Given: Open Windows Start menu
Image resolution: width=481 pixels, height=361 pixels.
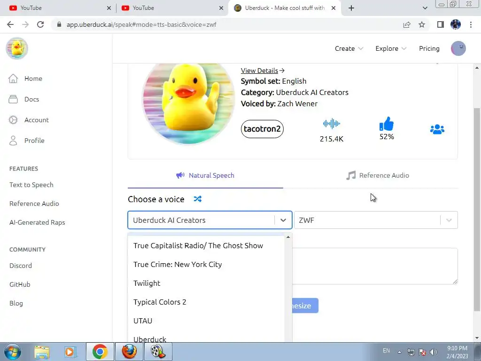Looking at the screenshot, I should [x=12, y=352].
